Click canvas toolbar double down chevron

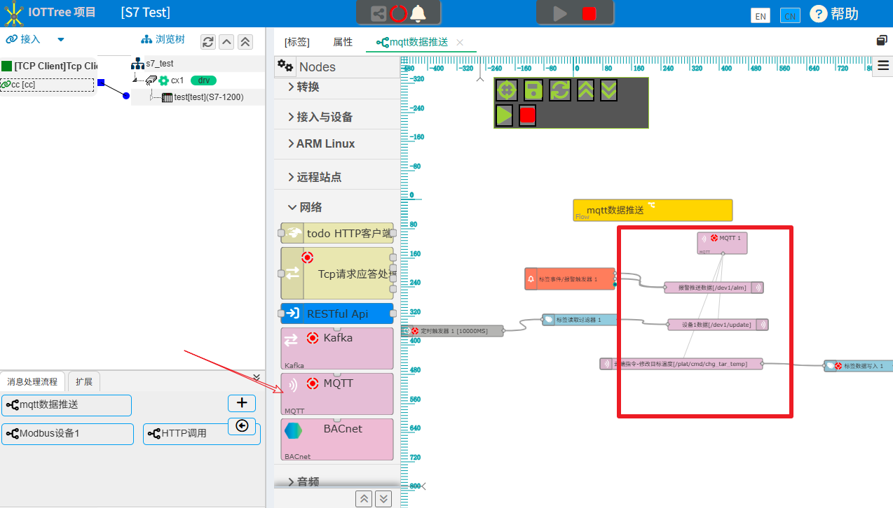[608, 90]
